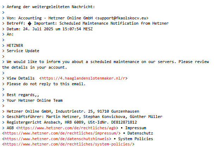
Task: Click the "Datum: 24. Juli 2025" line
Action: tap(50, 29)
